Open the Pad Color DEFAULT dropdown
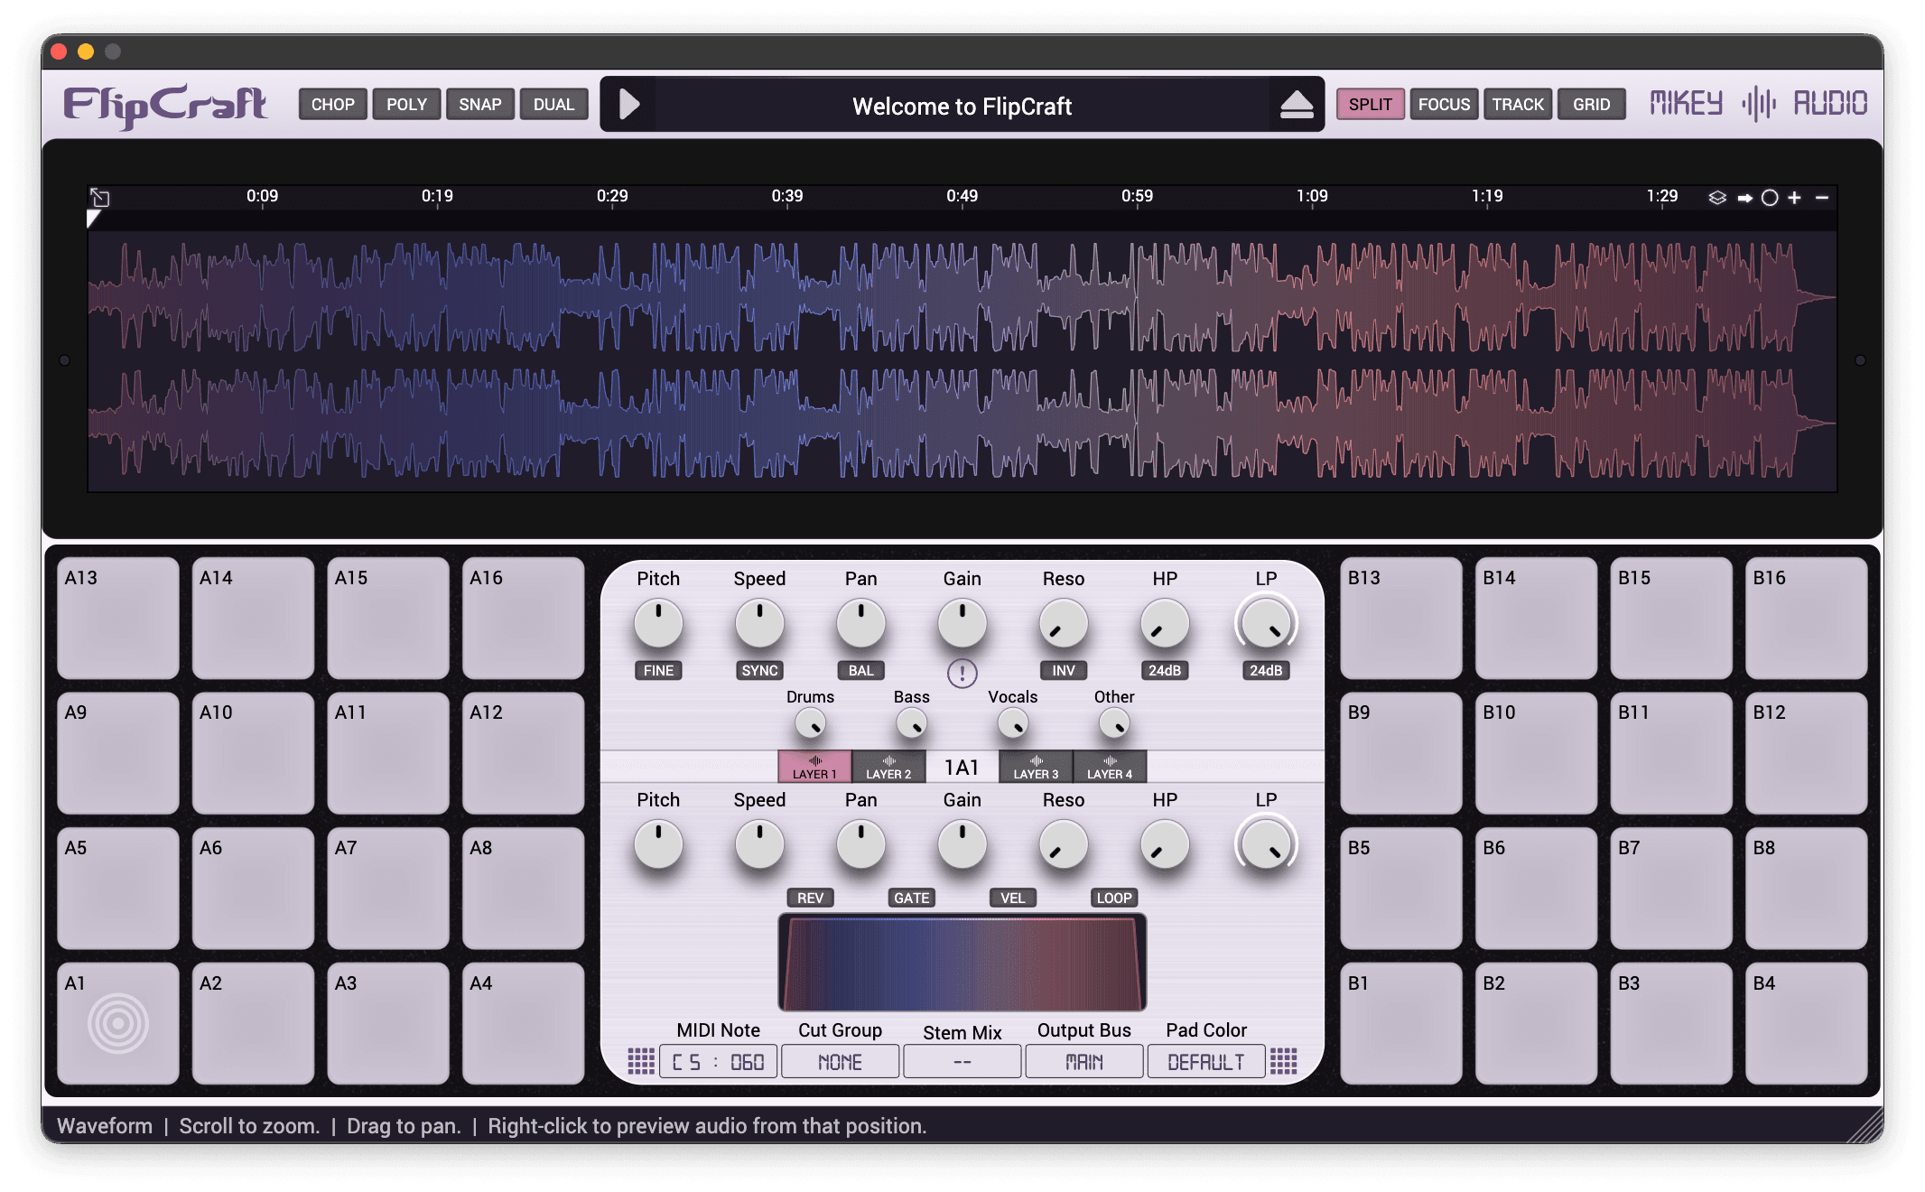 pyautogui.click(x=1205, y=1062)
